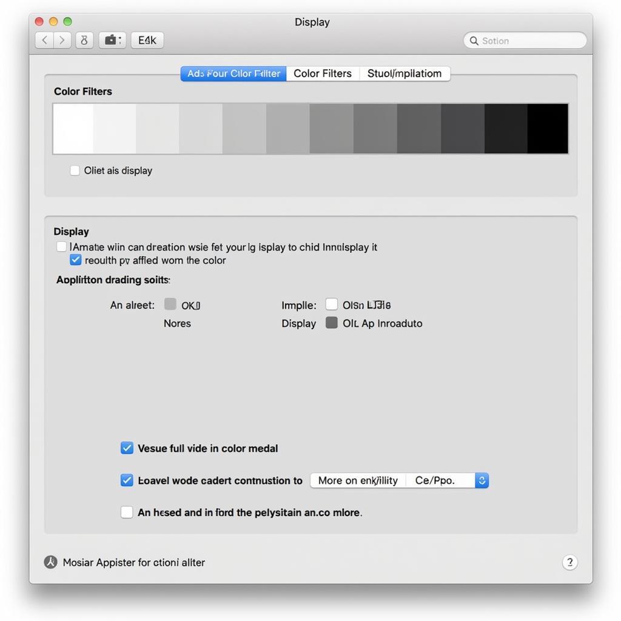Click the Nores label
The width and height of the screenshot is (621, 621).
[x=178, y=323]
